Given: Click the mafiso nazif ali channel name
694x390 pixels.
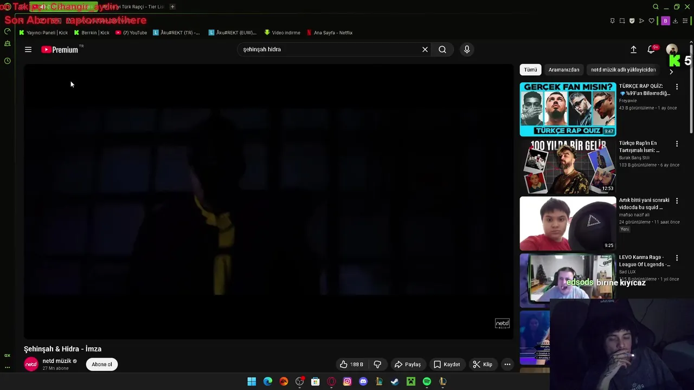Looking at the screenshot, I should click(x=634, y=215).
